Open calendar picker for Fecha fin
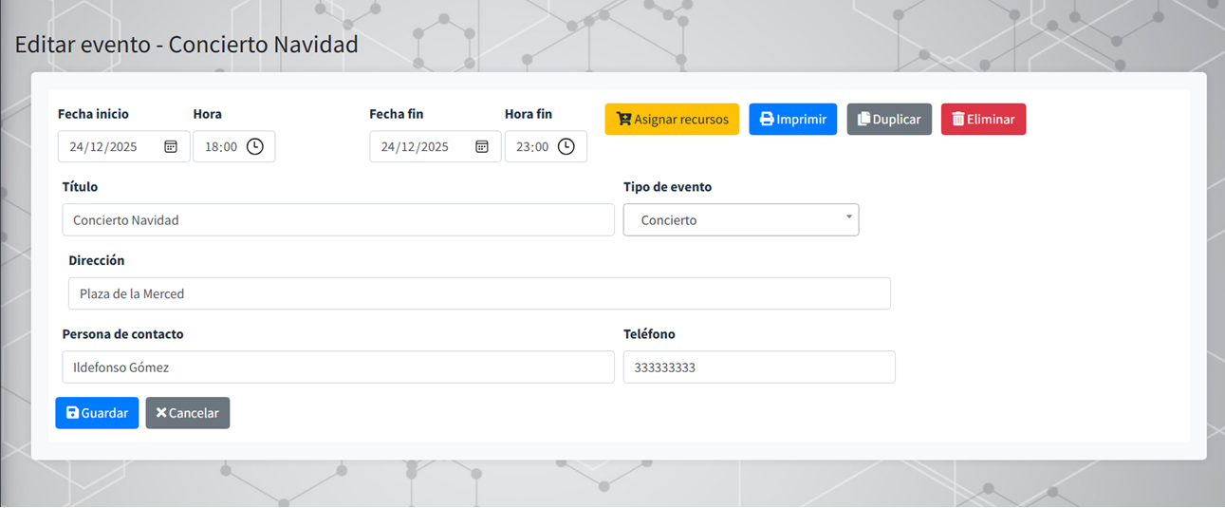The width and height of the screenshot is (1225, 508). 482,146
